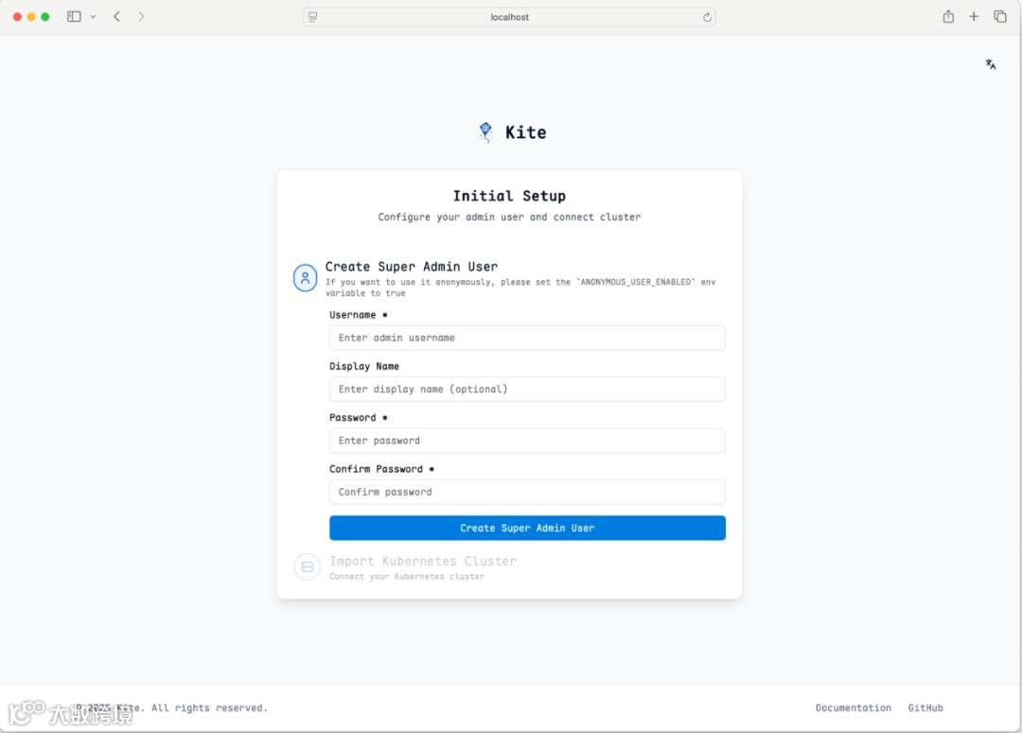Click the page settings icon in address bar

[313, 17]
